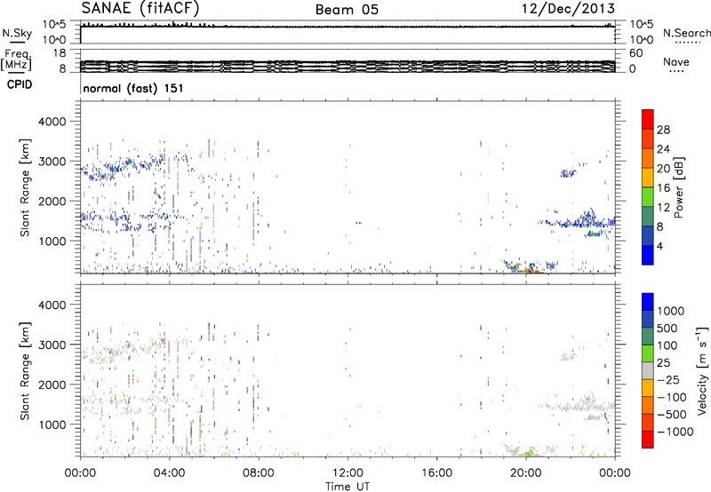Click the 28 label on the power colorbar
Viewport: 711px width, 492px height.
(663, 130)
